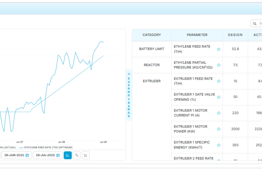This screenshot has width=262, height=169.
Task: Click design value 7.5
Action: [x=235, y=65]
